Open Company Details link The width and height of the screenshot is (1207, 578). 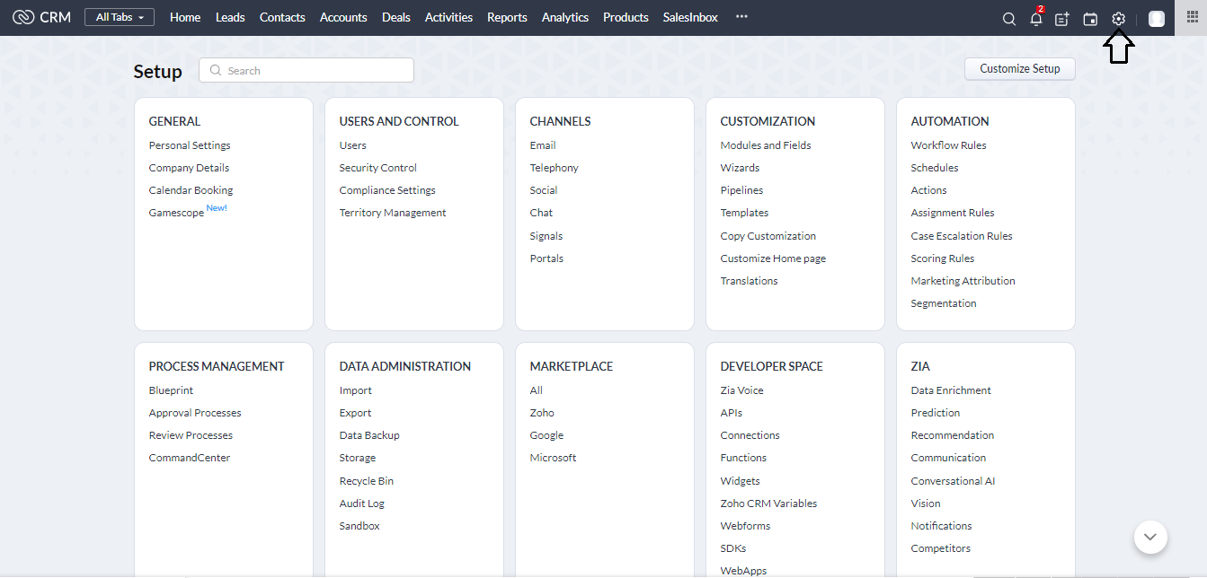(x=189, y=168)
